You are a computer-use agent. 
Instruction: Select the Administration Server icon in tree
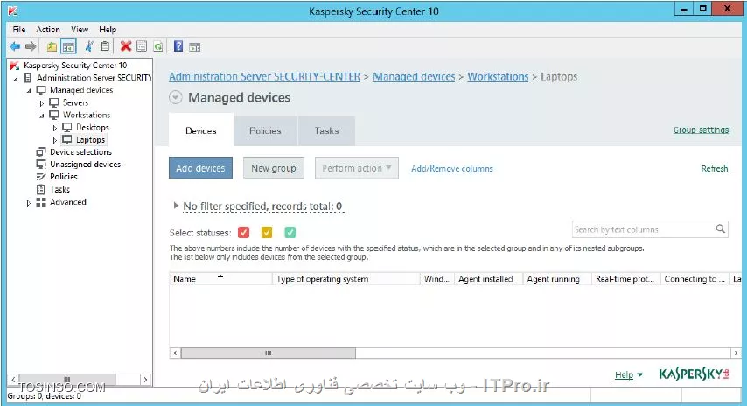pyautogui.click(x=28, y=78)
